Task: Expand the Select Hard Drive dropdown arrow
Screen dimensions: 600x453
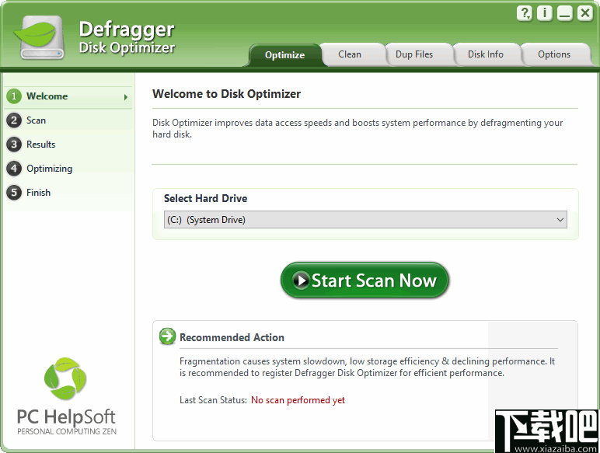Action: coord(560,220)
